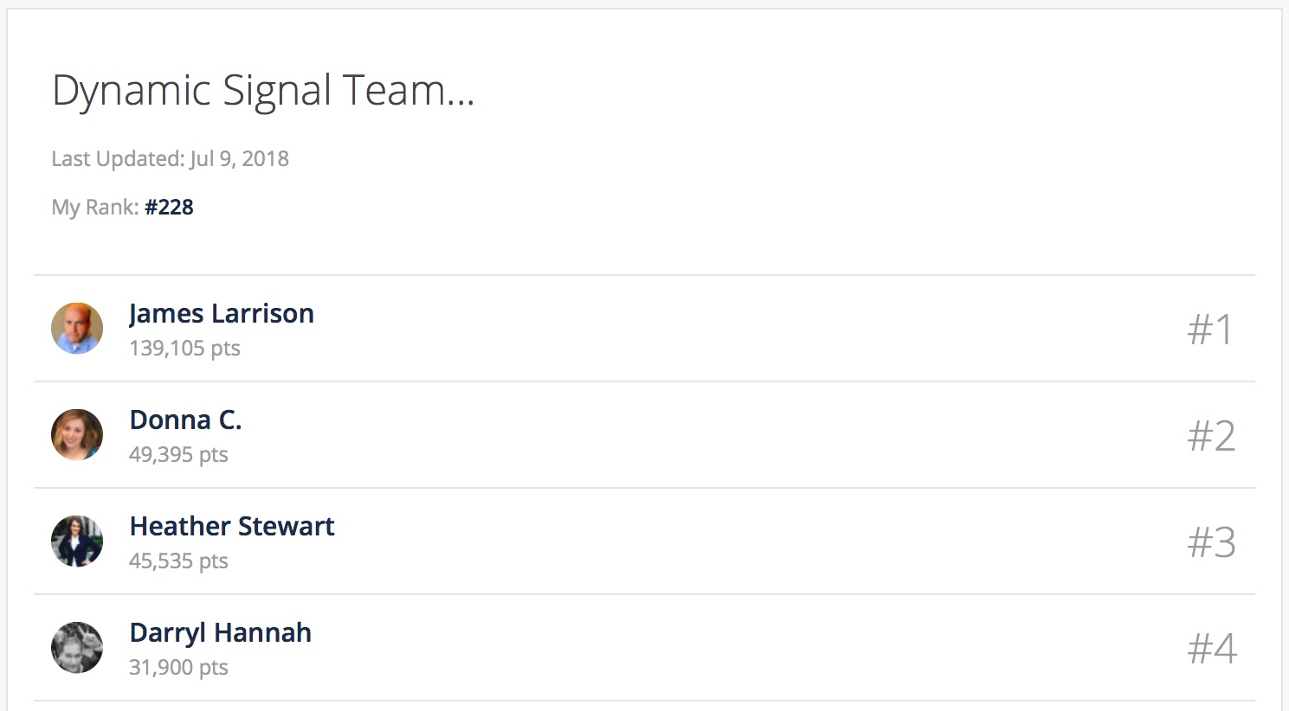Select the 49,395 pts score text
This screenshot has width=1289, height=711.
point(178,455)
